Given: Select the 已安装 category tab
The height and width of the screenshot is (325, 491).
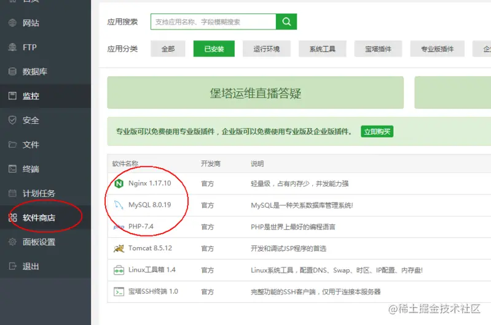Looking at the screenshot, I should 214,49.
